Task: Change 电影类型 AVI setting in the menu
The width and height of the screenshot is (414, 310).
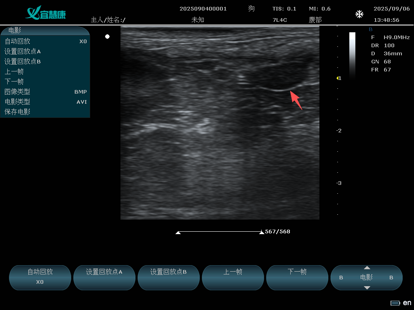Action: pos(45,102)
